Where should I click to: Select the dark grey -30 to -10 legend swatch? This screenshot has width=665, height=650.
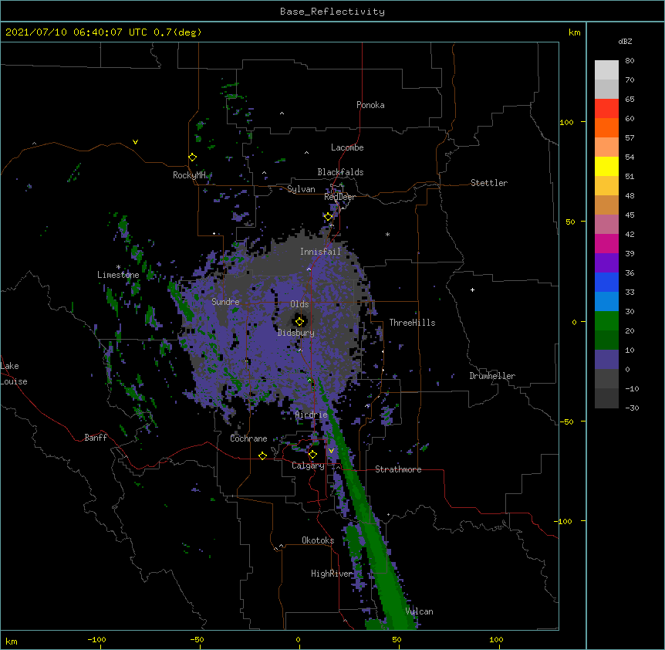click(606, 398)
